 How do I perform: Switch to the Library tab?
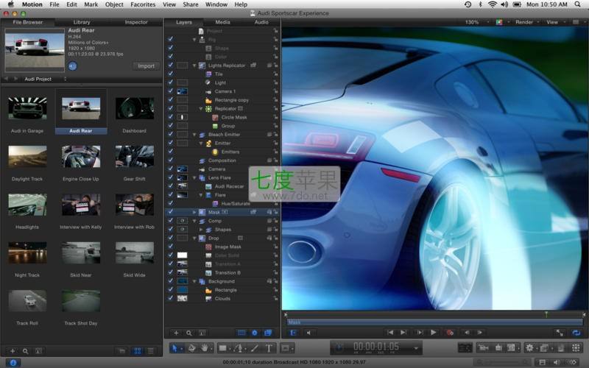pyautogui.click(x=82, y=22)
